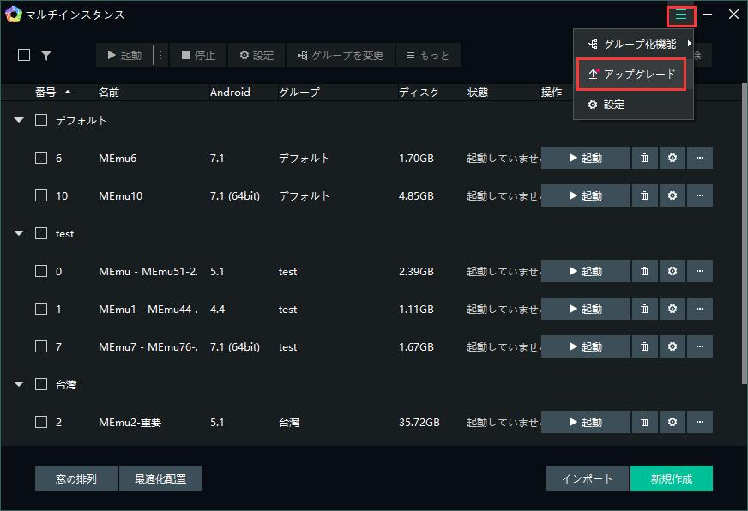Viewport: 748px width, 511px height.
Task: Collapse the test group
Action: click(x=18, y=233)
